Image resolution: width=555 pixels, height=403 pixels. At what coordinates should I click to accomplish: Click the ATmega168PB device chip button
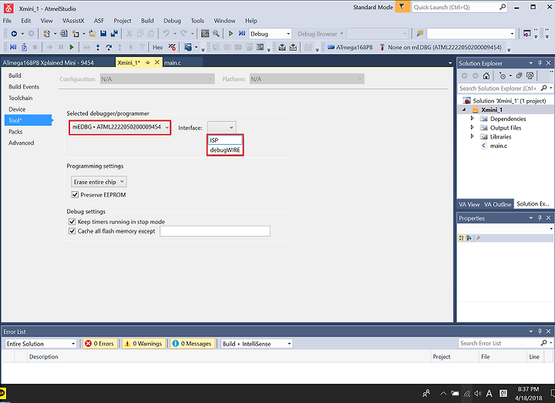350,48
